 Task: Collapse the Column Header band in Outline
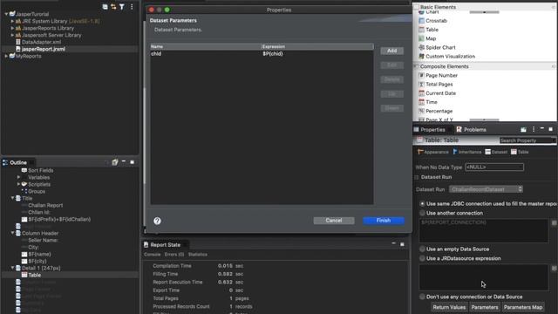(12, 233)
